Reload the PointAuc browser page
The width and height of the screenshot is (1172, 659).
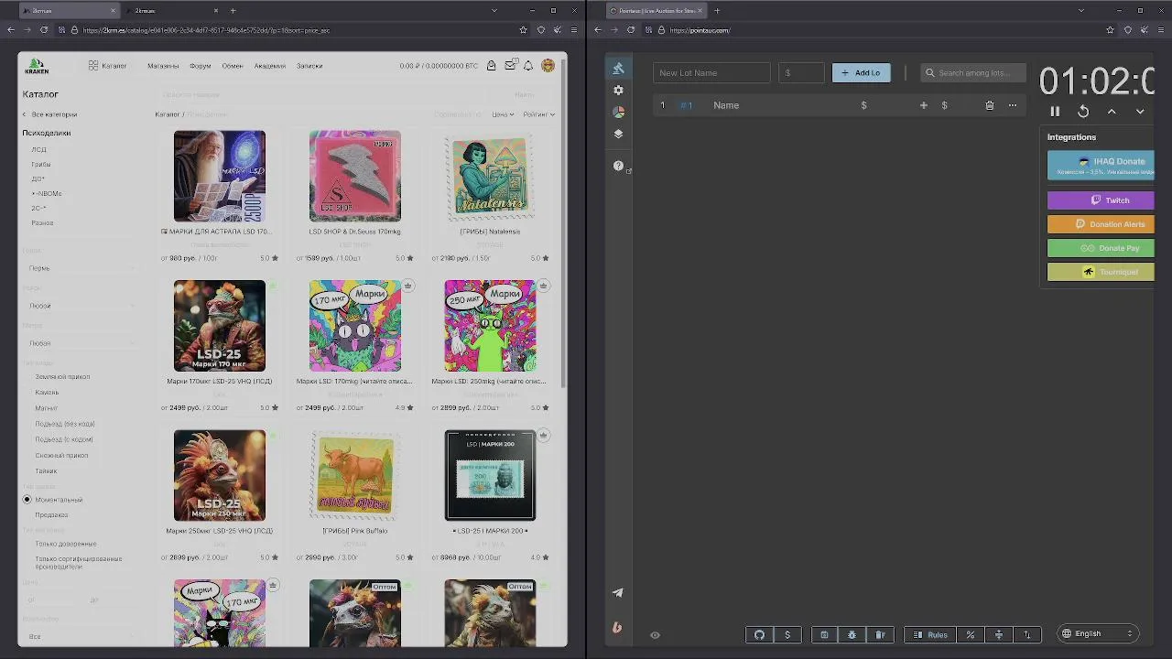(x=631, y=30)
